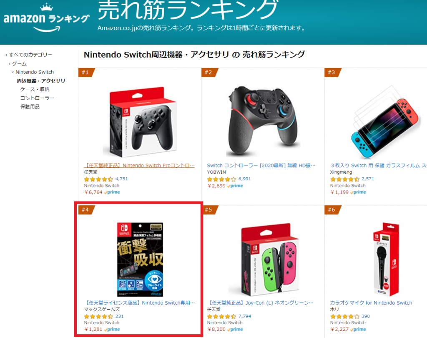
Task: Select 保護用品 subcategory
Action: tap(30, 106)
